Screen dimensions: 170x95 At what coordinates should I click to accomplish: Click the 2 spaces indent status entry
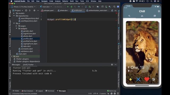click(x=103, y=93)
